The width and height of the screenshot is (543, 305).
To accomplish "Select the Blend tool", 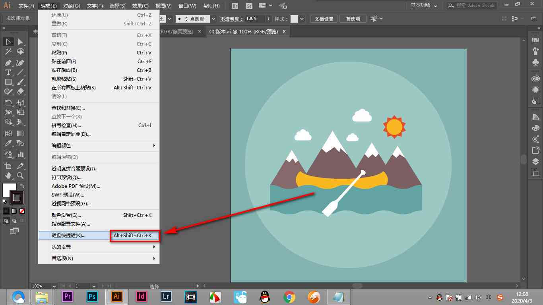I will point(20,143).
